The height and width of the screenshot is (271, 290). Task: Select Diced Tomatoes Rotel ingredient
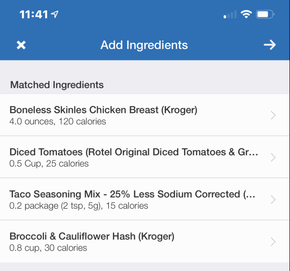133,152
